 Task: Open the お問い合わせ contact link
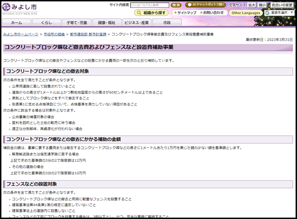(213, 13)
